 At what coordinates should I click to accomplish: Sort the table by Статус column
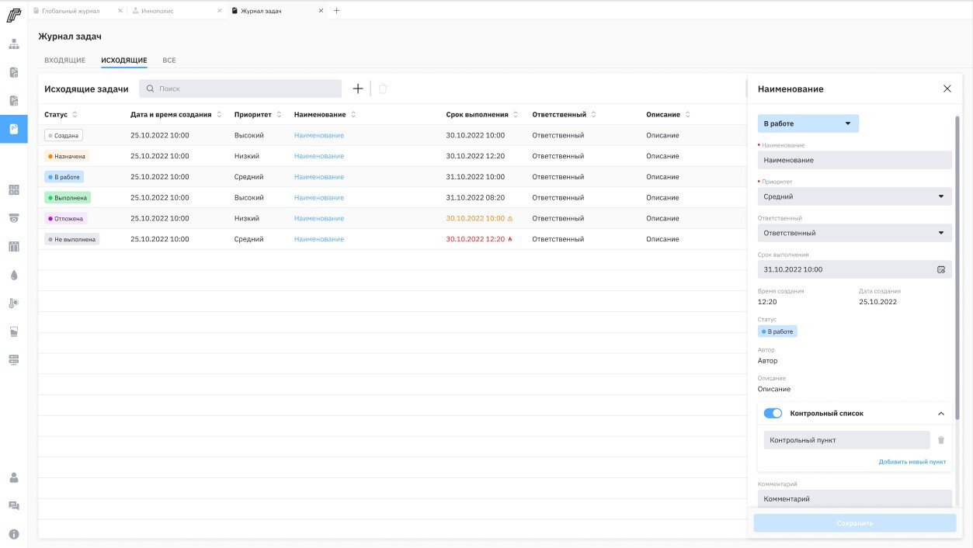[x=75, y=115]
